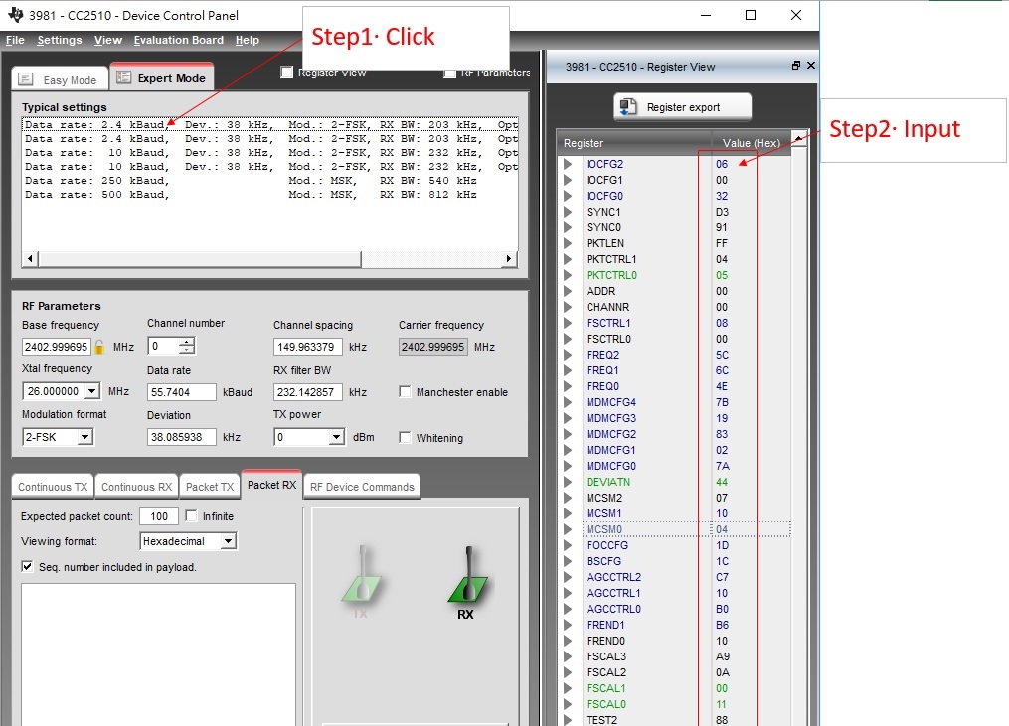
Task: Undock the Register View panel
Action: point(796,65)
